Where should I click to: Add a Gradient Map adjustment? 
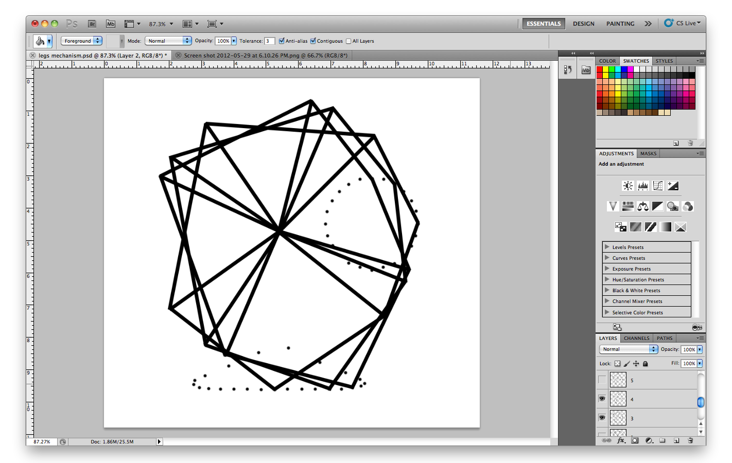[x=666, y=227]
